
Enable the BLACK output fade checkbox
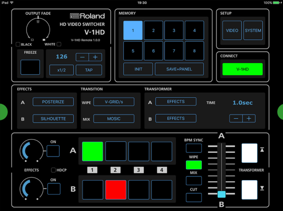pyautogui.click(x=18, y=44)
